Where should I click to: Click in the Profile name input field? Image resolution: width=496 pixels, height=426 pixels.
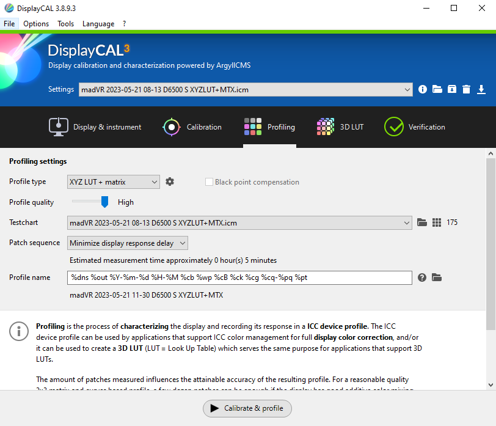239,277
